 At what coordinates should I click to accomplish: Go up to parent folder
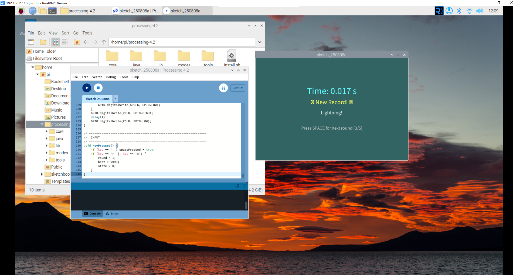104,42
